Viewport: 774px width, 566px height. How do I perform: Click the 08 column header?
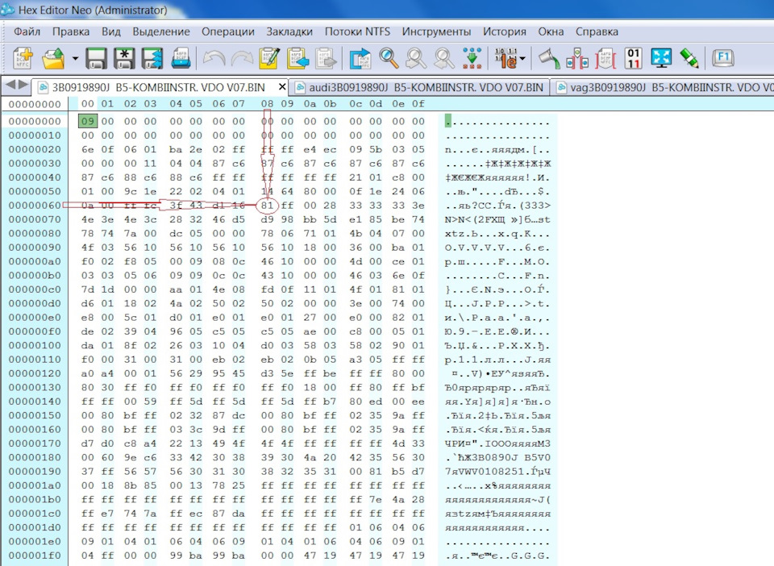tap(267, 104)
